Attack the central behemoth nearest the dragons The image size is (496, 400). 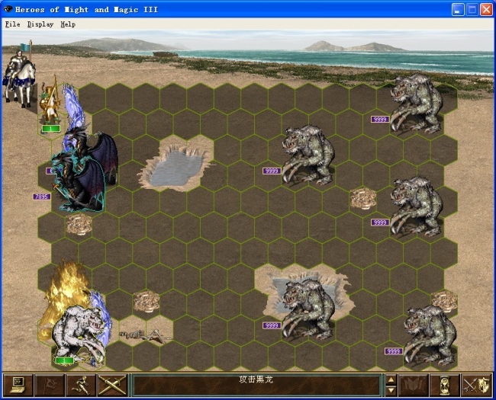pyautogui.click(x=308, y=155)
